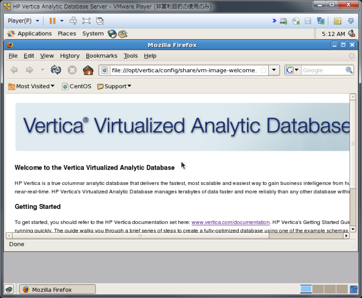Open the www.vertica.com/documentation link

[230, 222]
